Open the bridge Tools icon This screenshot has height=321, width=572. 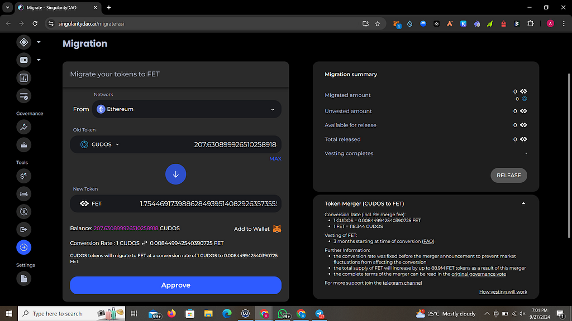23,194
